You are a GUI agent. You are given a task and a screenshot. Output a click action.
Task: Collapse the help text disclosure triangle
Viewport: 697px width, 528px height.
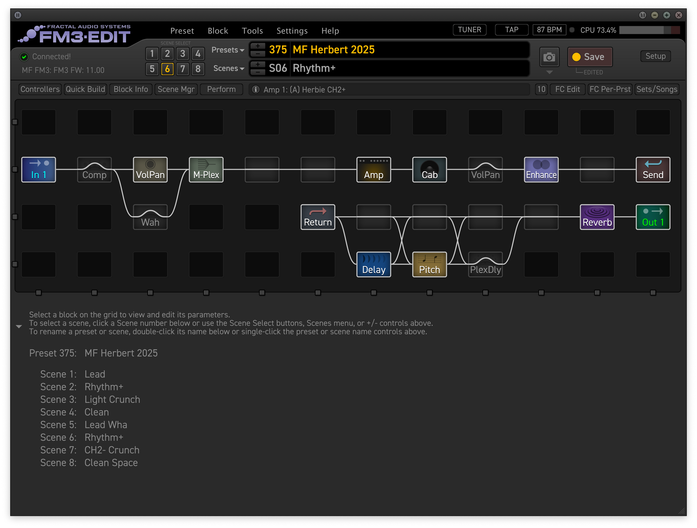click(19, 326)
